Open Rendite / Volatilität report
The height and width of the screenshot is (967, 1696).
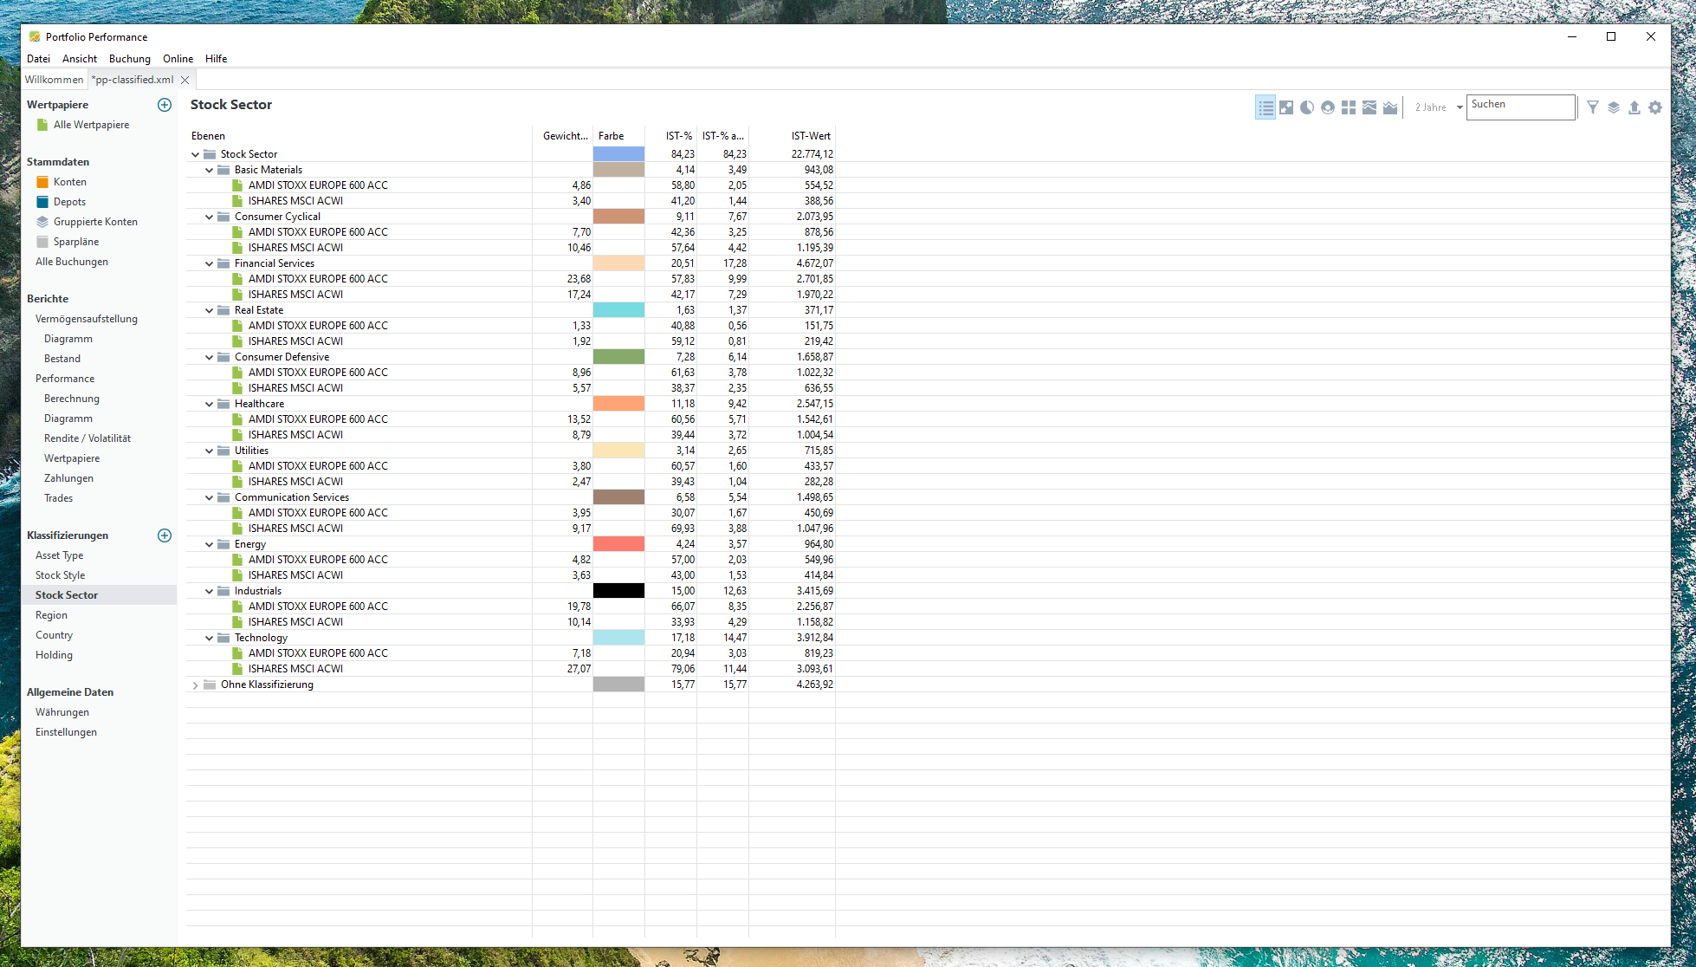coord(87,438)
